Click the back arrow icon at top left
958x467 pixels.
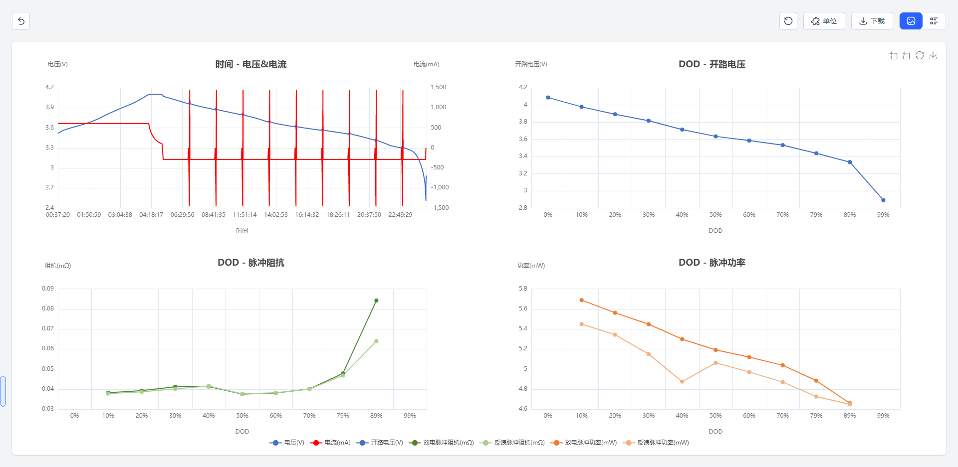[x=21, y=21]
